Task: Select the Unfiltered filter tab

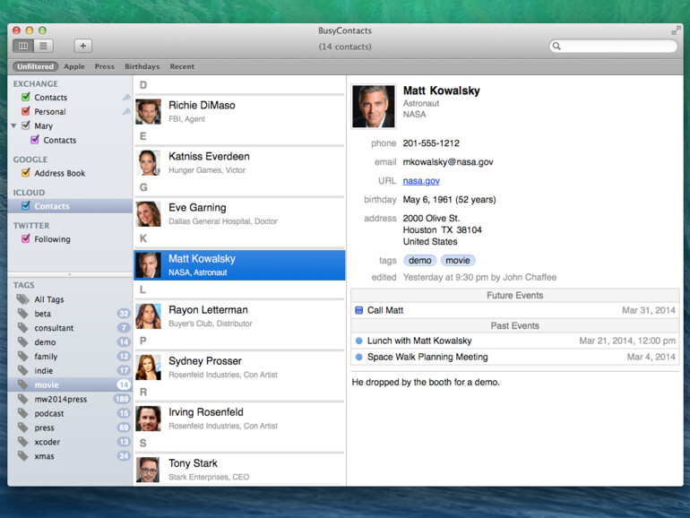Action: 35,66
